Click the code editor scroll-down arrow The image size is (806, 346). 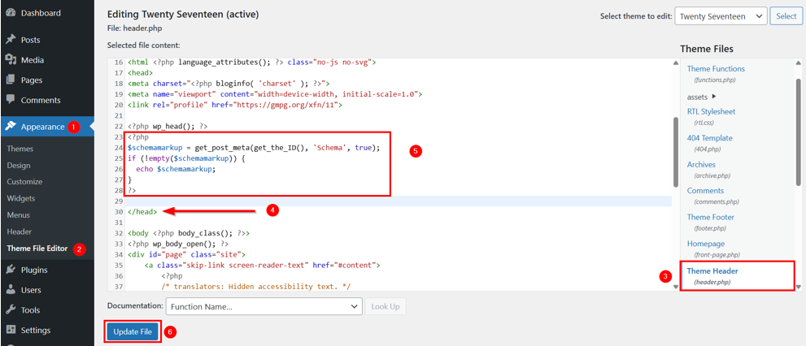(x=675, y=287)
